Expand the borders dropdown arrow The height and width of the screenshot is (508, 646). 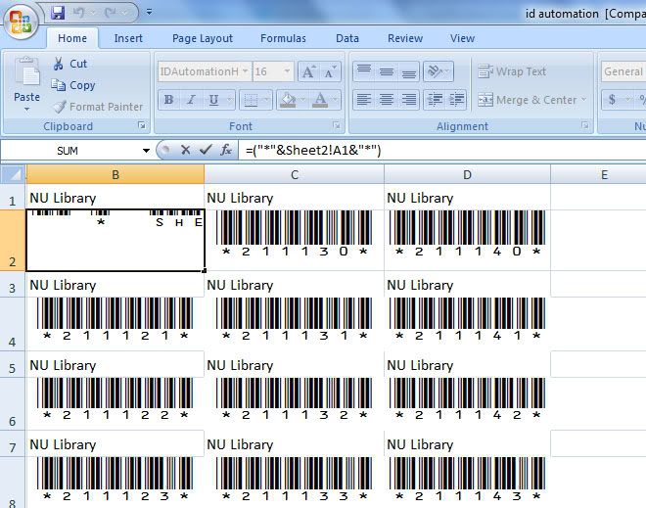point(266,100)
